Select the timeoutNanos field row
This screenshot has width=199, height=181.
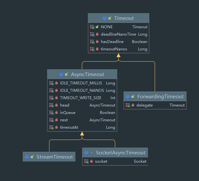118,49
